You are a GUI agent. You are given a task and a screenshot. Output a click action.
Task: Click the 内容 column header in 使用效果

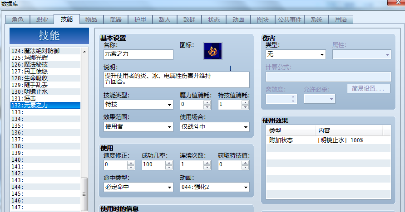coord(349,130)
